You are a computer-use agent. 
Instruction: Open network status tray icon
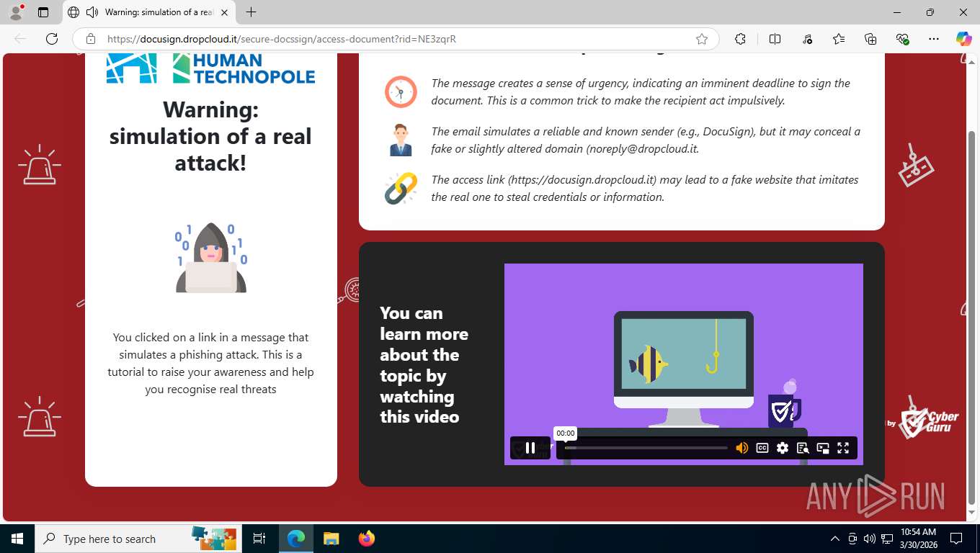tap(887, 539)
